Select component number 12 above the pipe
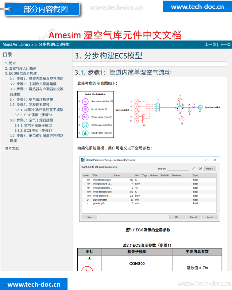 point(180,100)
